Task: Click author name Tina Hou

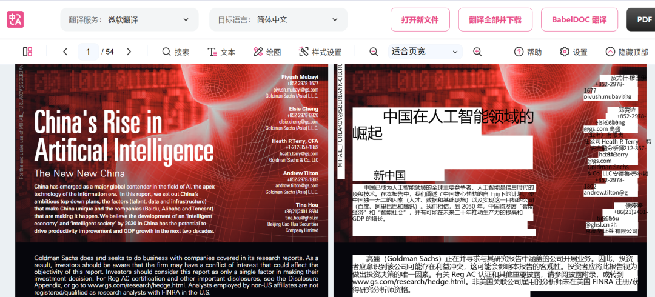Action: tap(307, 205)
